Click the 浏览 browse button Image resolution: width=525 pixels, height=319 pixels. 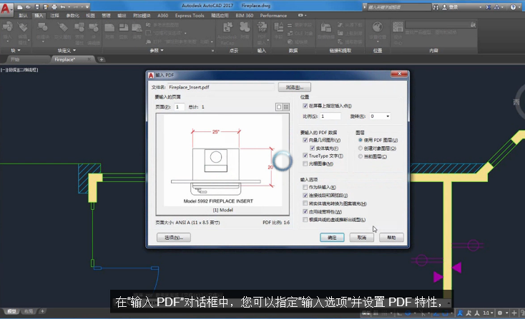tap(295, 86)
